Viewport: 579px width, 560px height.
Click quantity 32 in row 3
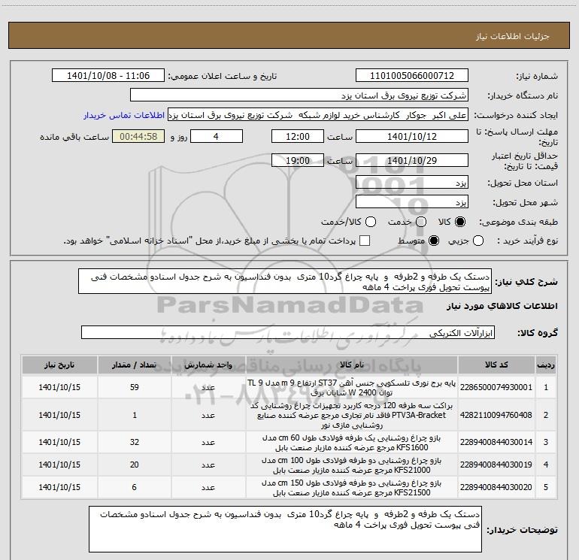pos(135,442)
